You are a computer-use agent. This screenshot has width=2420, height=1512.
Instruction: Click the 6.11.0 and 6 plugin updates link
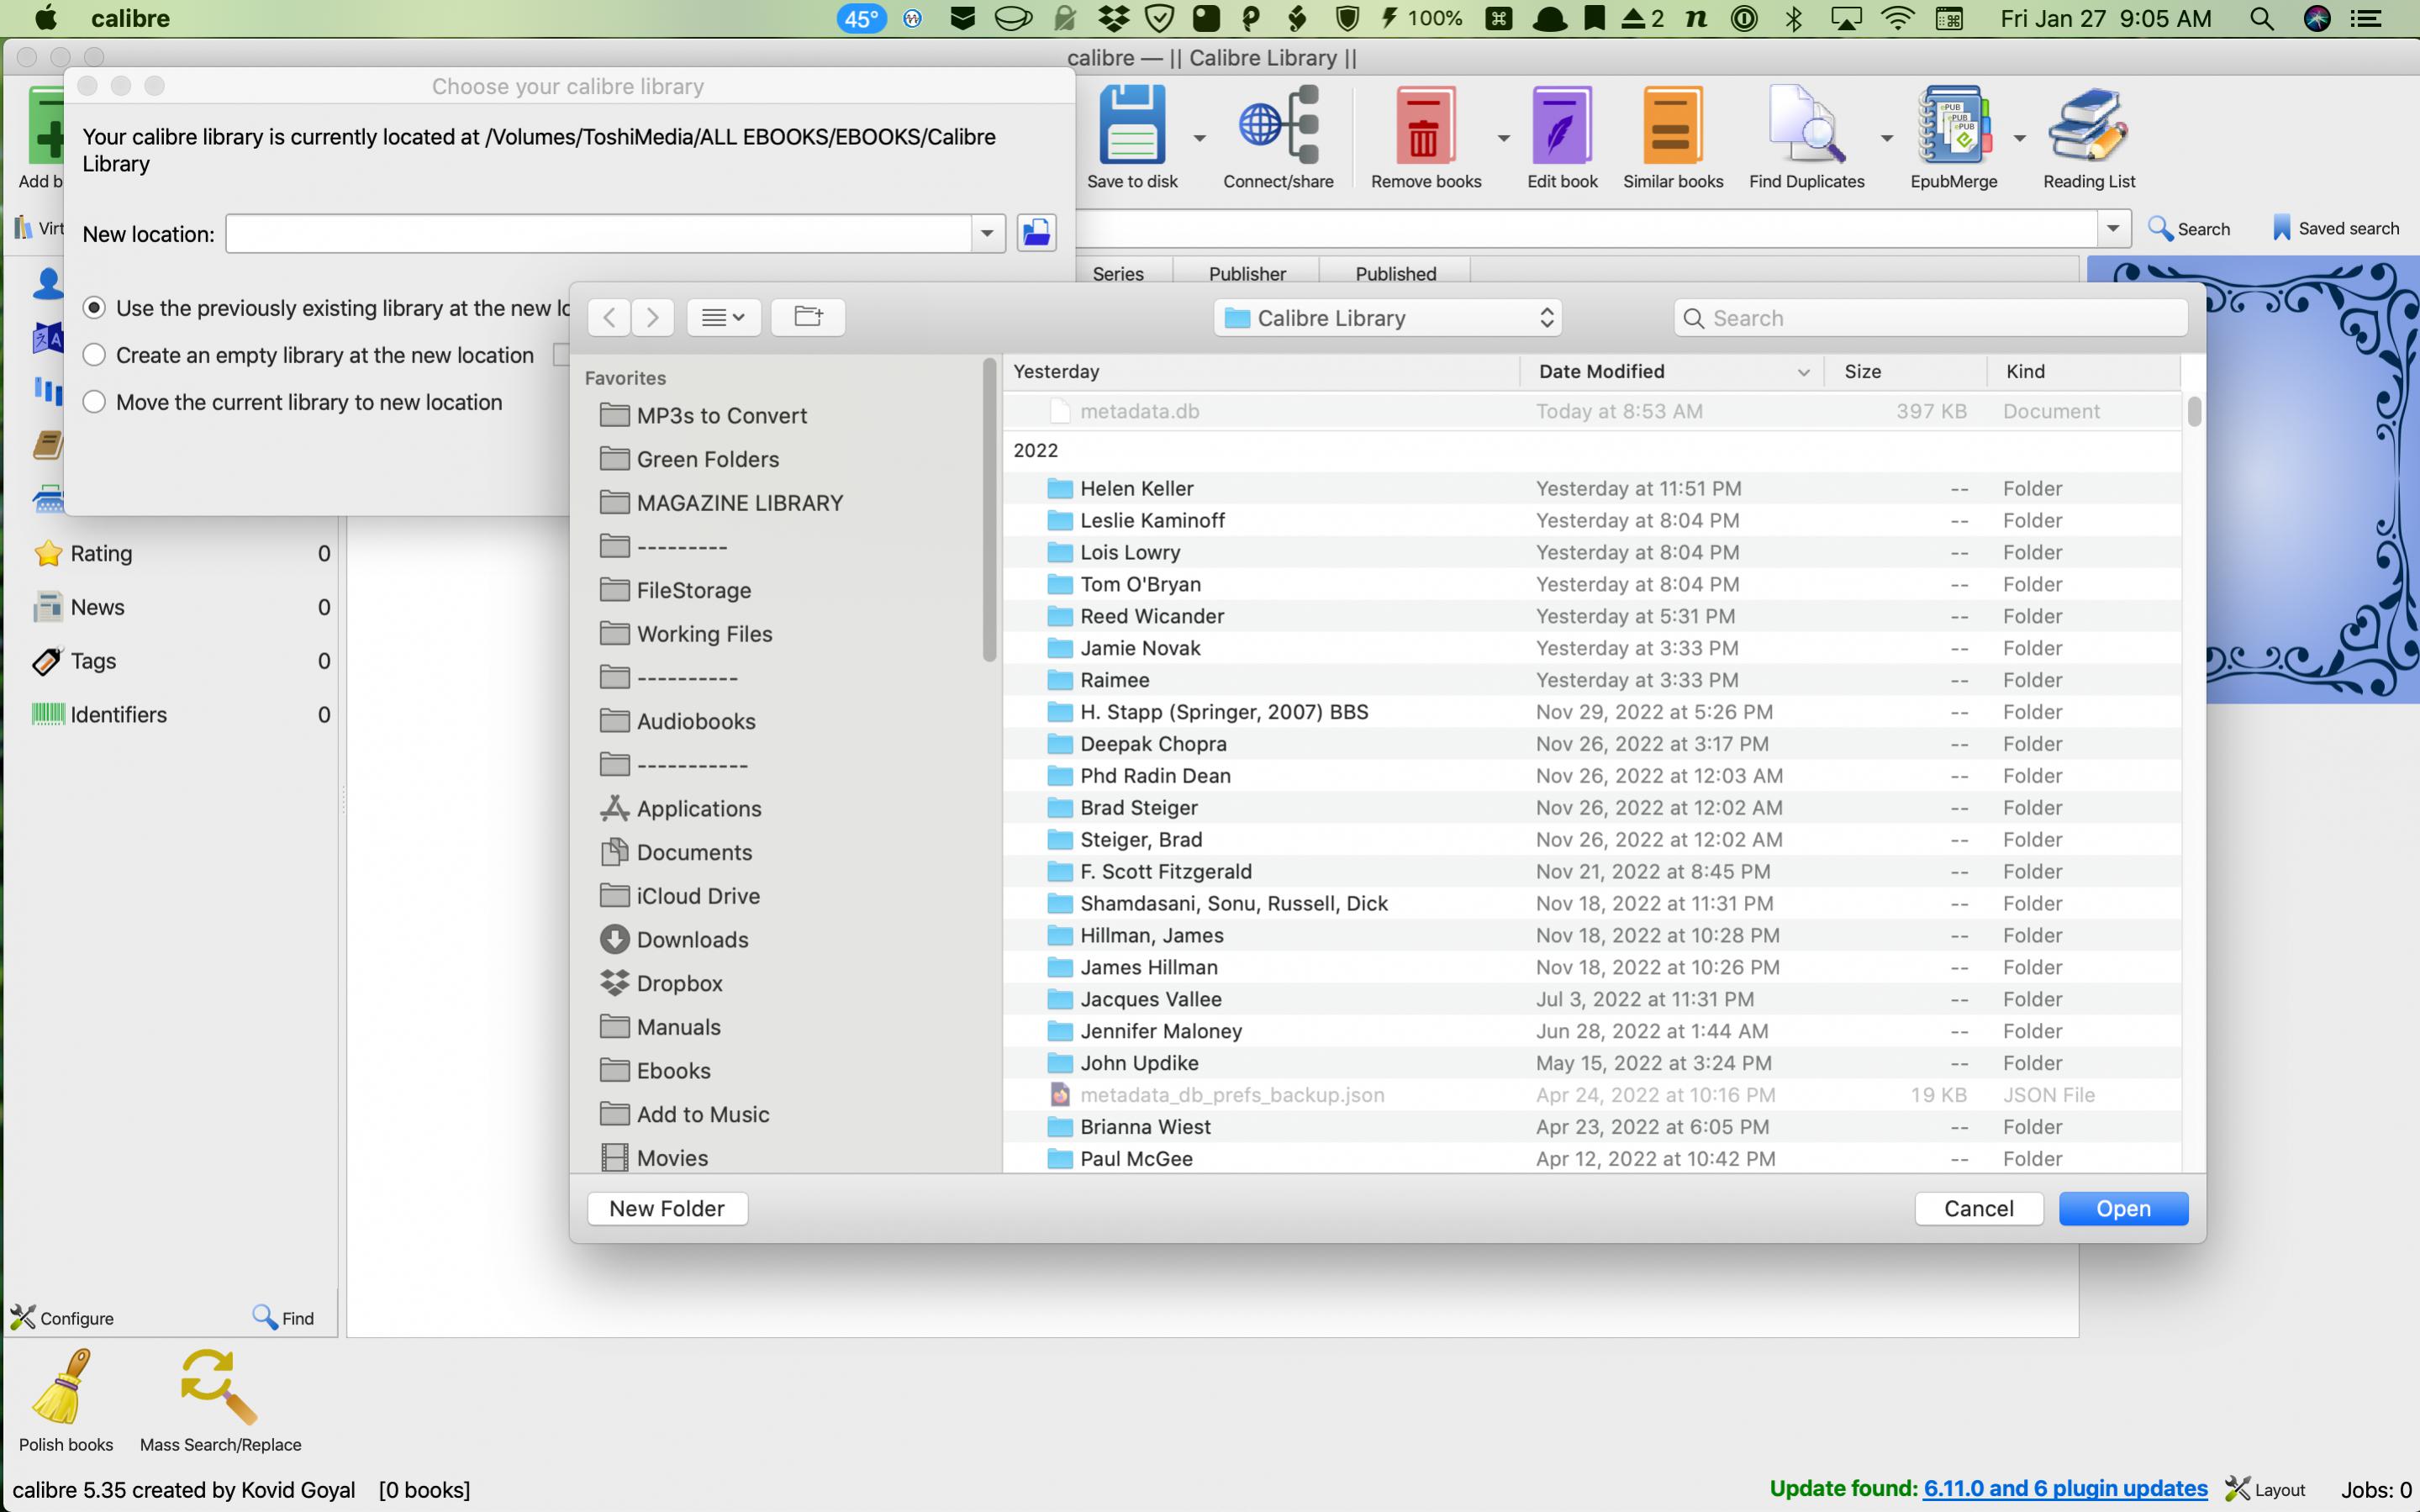[x=2064, y=1488]
